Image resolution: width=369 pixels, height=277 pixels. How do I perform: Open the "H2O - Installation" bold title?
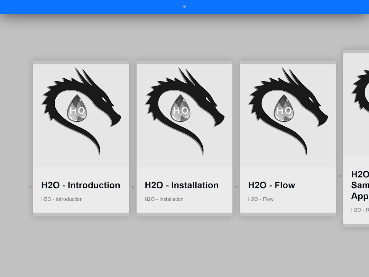coord(182,185)
